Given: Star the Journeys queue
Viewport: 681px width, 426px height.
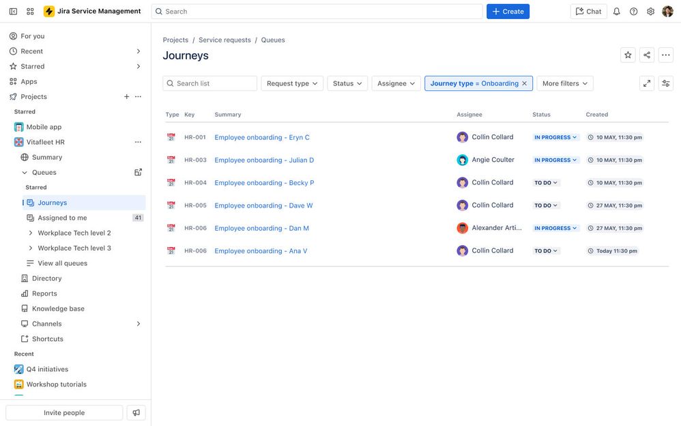Looking at the screenshot, I should pos(628,55).
